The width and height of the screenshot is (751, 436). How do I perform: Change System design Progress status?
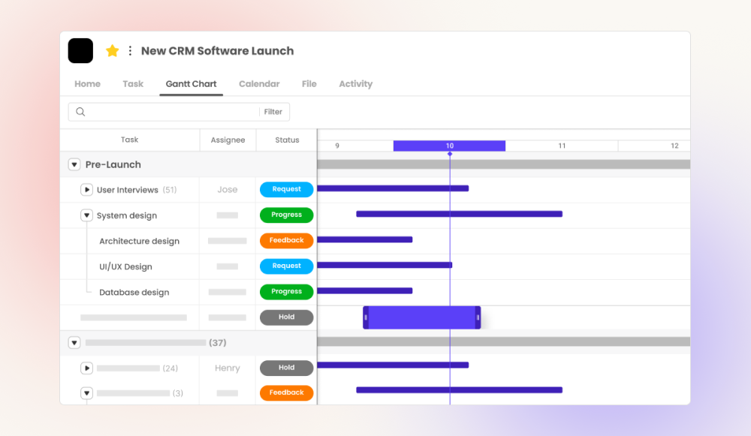pos(286,215)
